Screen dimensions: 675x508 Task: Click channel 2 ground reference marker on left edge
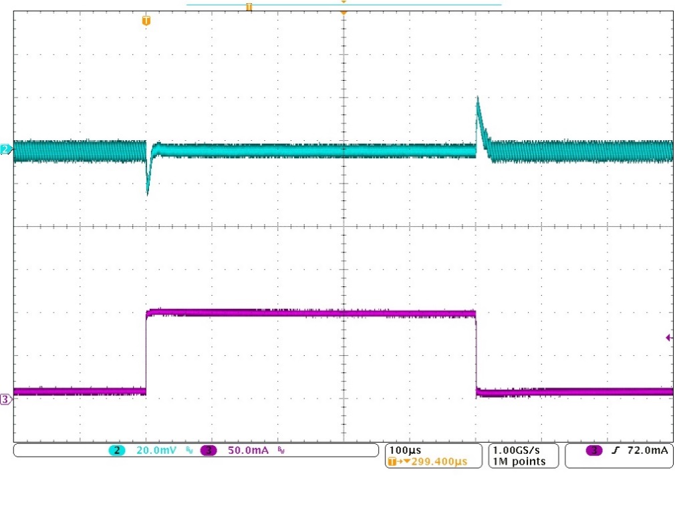point(6,150)
